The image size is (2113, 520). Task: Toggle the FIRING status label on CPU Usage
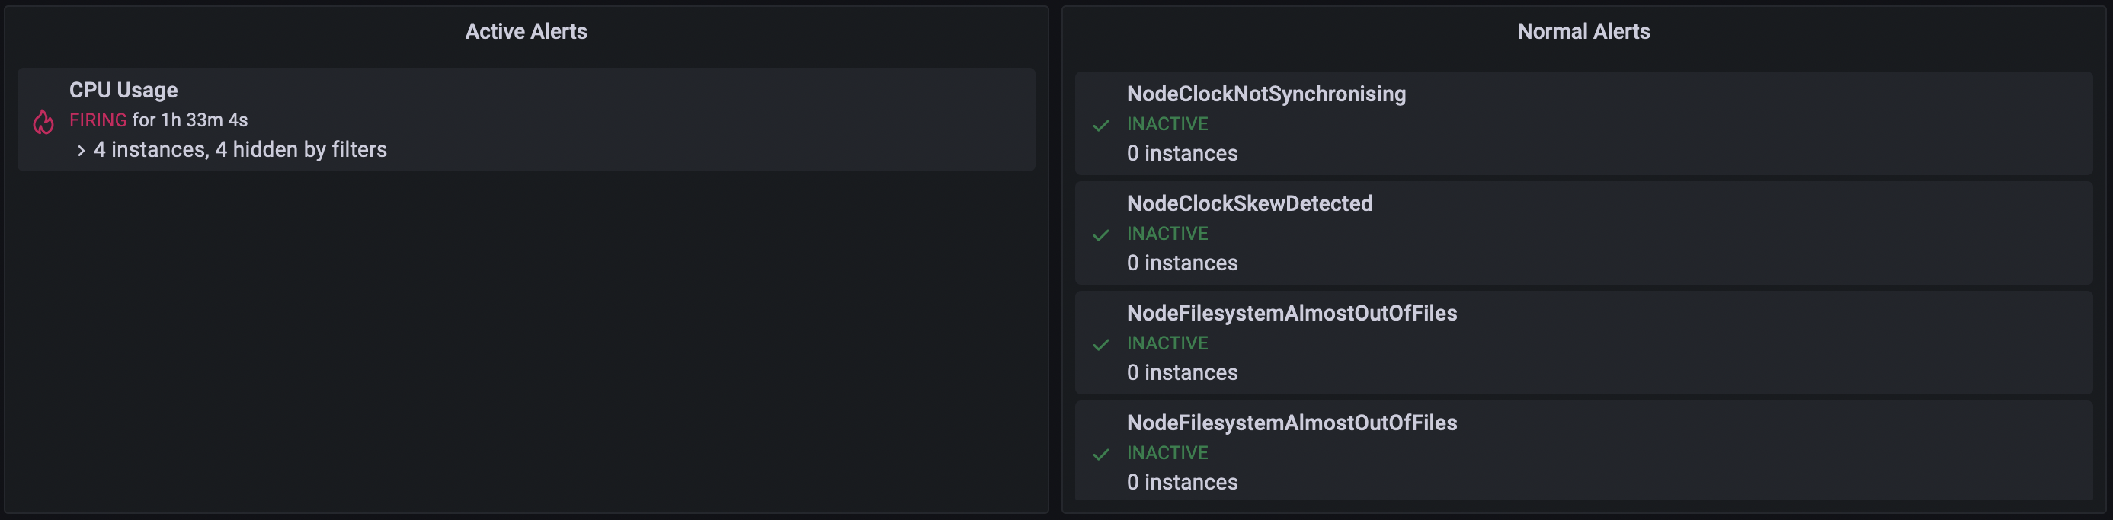tap(97, 120)
